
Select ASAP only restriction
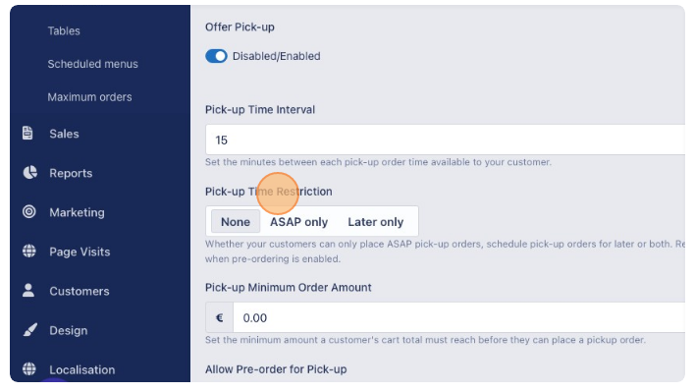tap(298, 221)
